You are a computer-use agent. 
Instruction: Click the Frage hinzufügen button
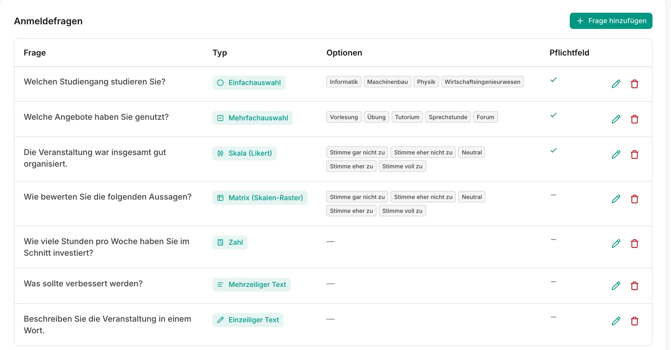click(611, 21)
